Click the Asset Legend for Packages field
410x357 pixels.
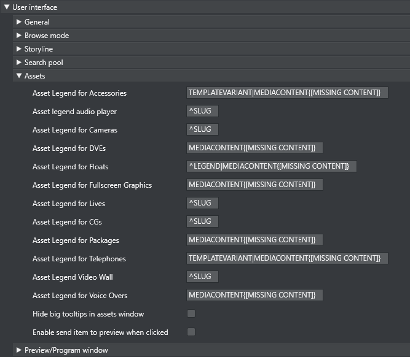click(x=254, y=240)
